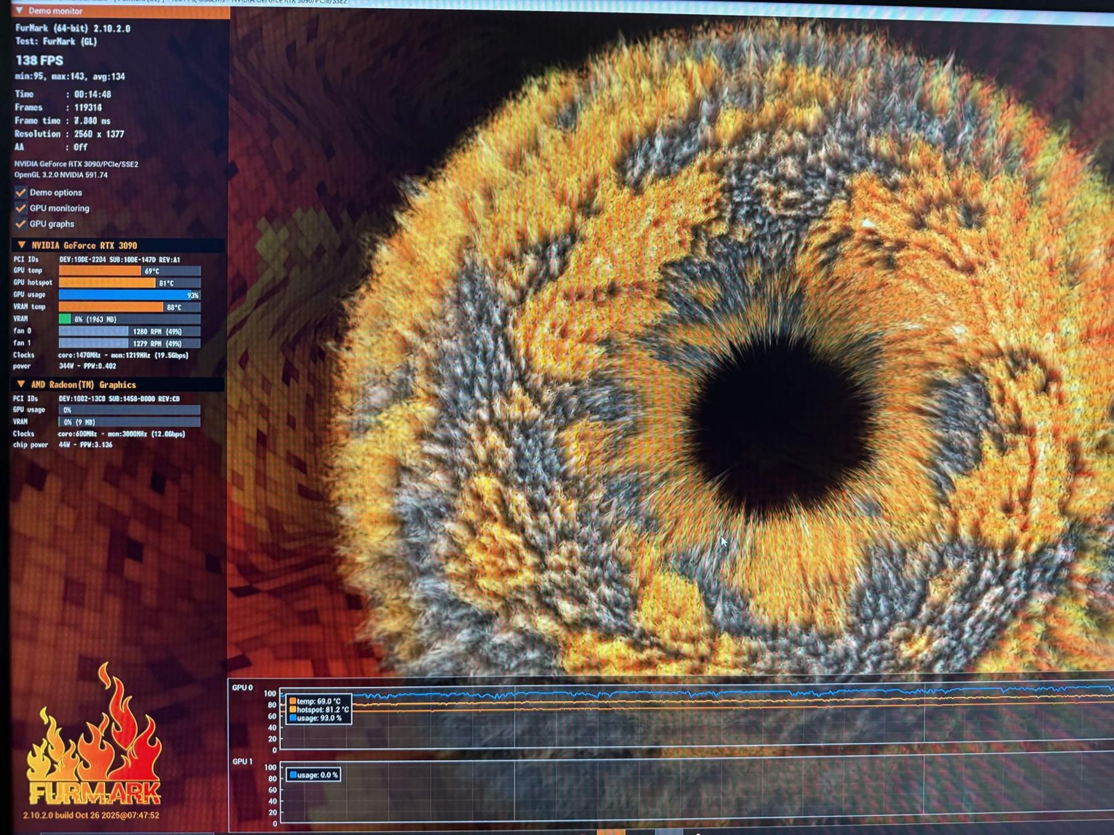
Task: Click the fan 0 1280 RPM bar
Action: (x=130, y=331)
